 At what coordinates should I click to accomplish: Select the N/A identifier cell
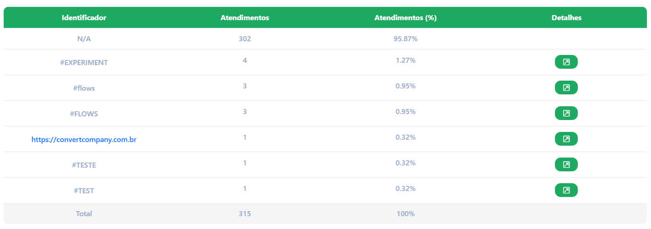84,39
